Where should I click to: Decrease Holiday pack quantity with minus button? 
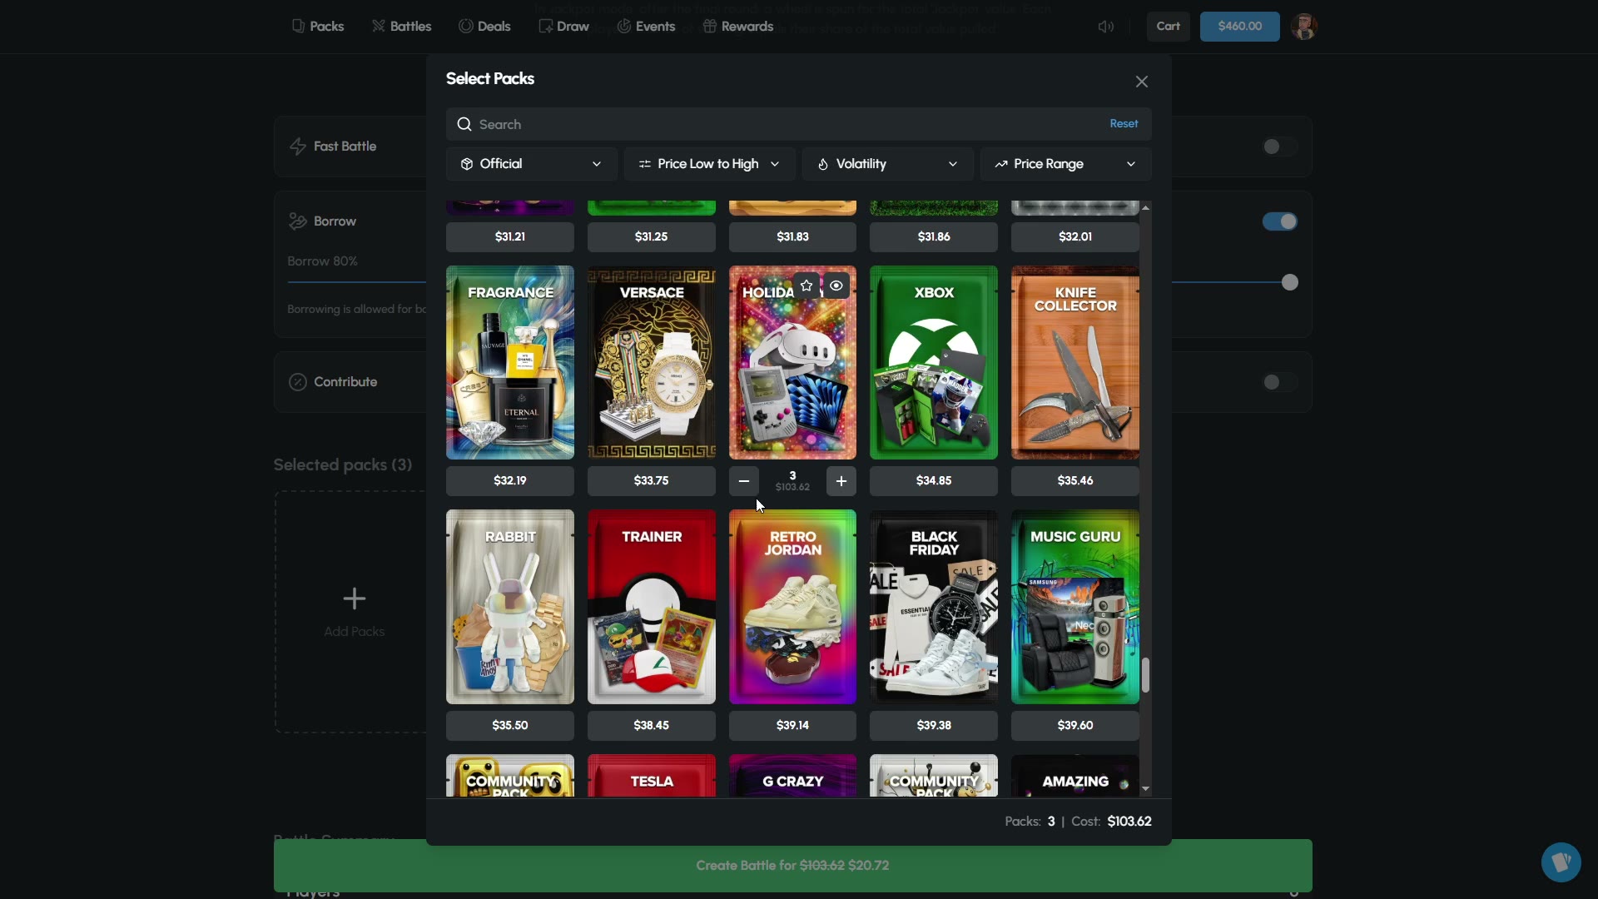coord(744,481)
